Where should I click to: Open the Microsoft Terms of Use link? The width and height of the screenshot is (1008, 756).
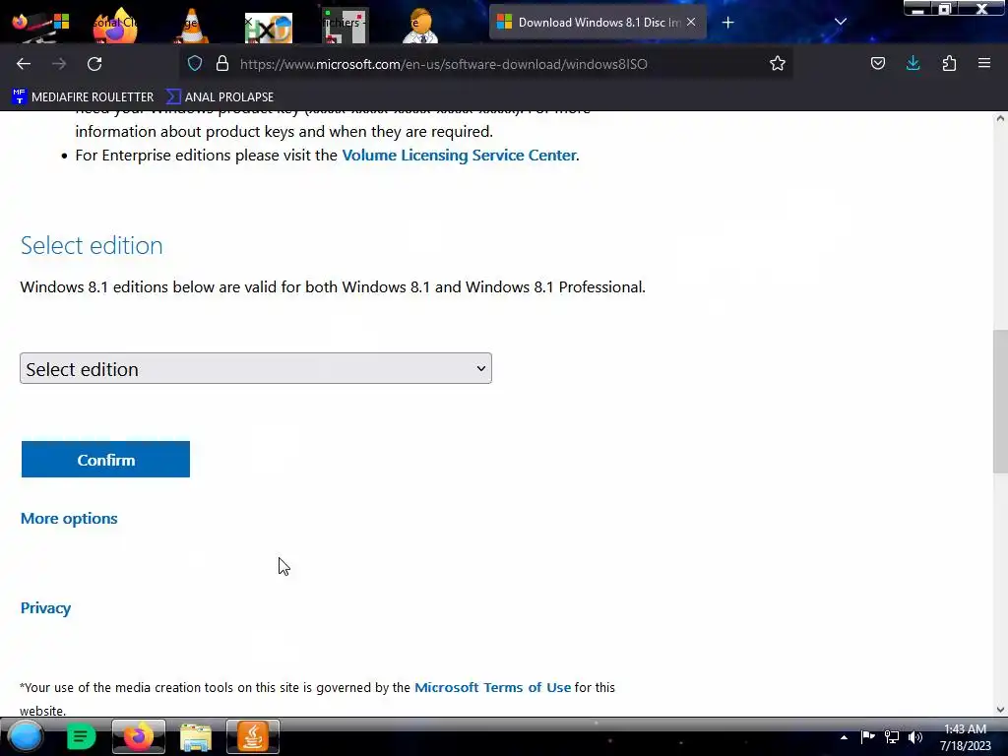point(492,687)
